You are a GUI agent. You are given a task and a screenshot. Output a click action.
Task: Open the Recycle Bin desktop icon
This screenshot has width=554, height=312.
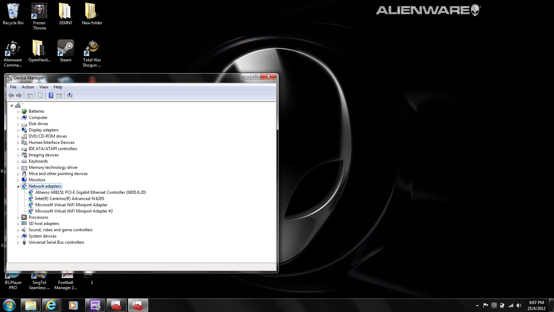(13, 14)
